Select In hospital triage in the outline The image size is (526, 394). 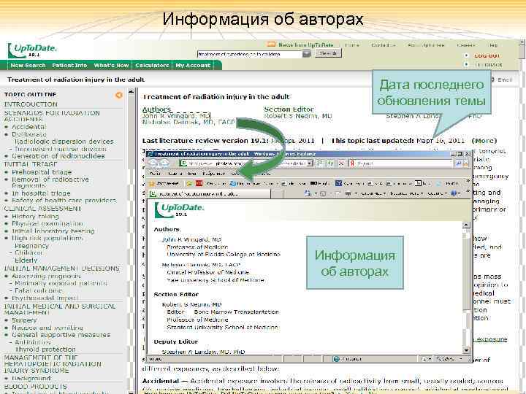point(41,193)
